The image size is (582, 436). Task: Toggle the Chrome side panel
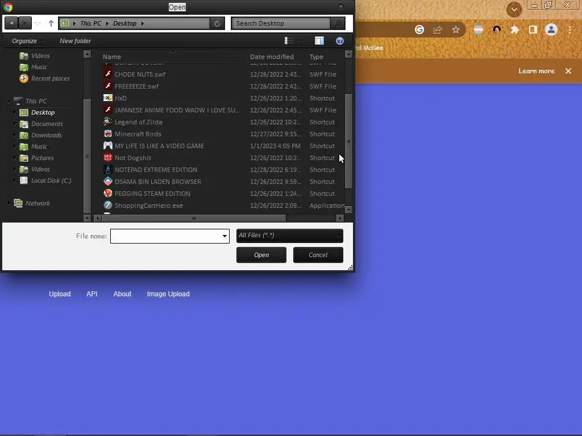tap(533, 30)
